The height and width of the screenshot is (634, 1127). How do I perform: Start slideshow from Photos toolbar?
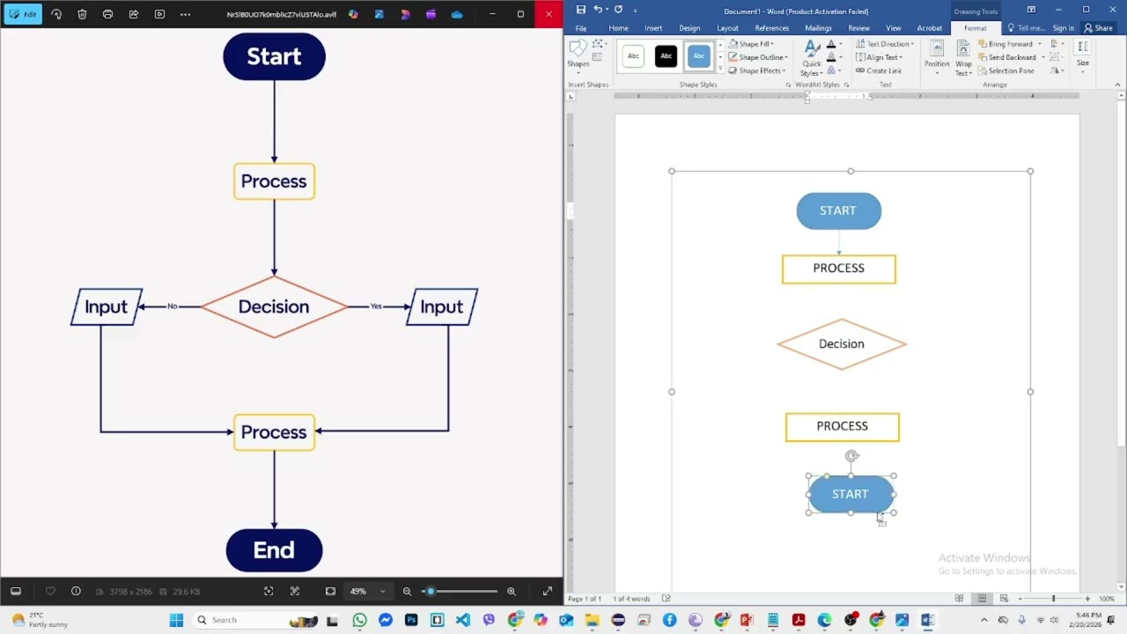[x=159, y=14]
